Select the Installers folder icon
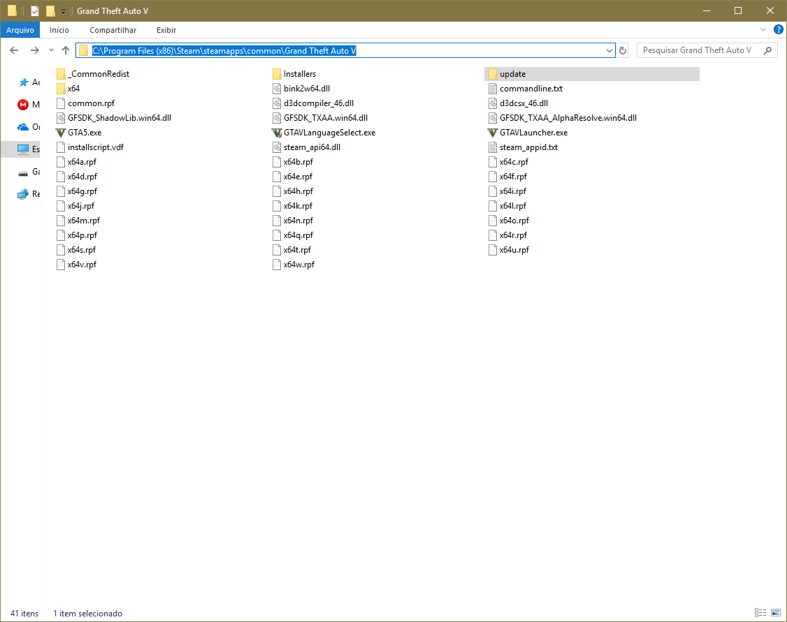Viewport: 787px width, 622px height. tap(277, 74)
